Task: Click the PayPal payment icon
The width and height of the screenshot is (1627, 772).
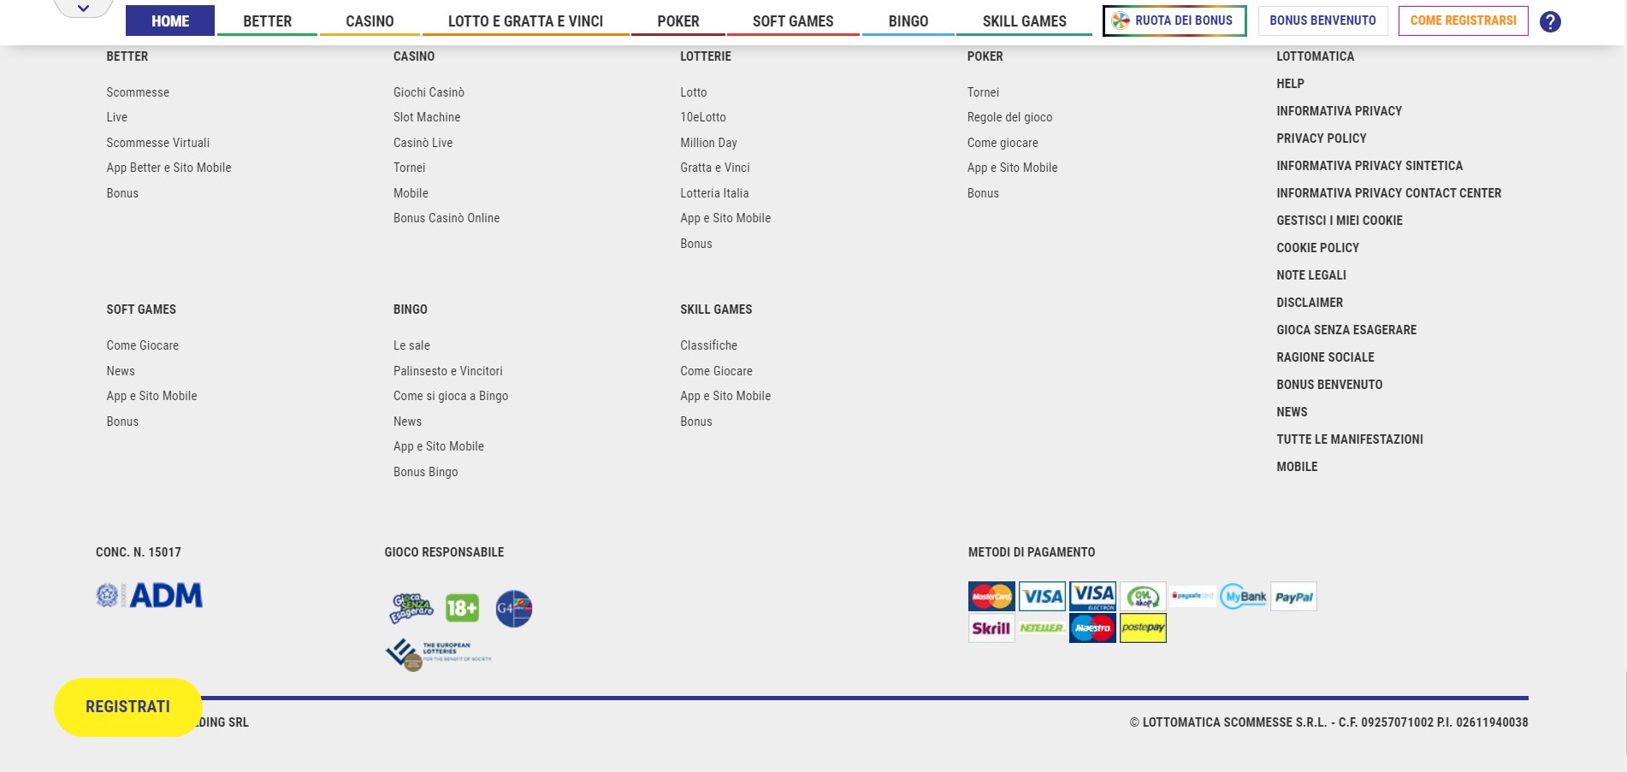Action: [1293, 597]
